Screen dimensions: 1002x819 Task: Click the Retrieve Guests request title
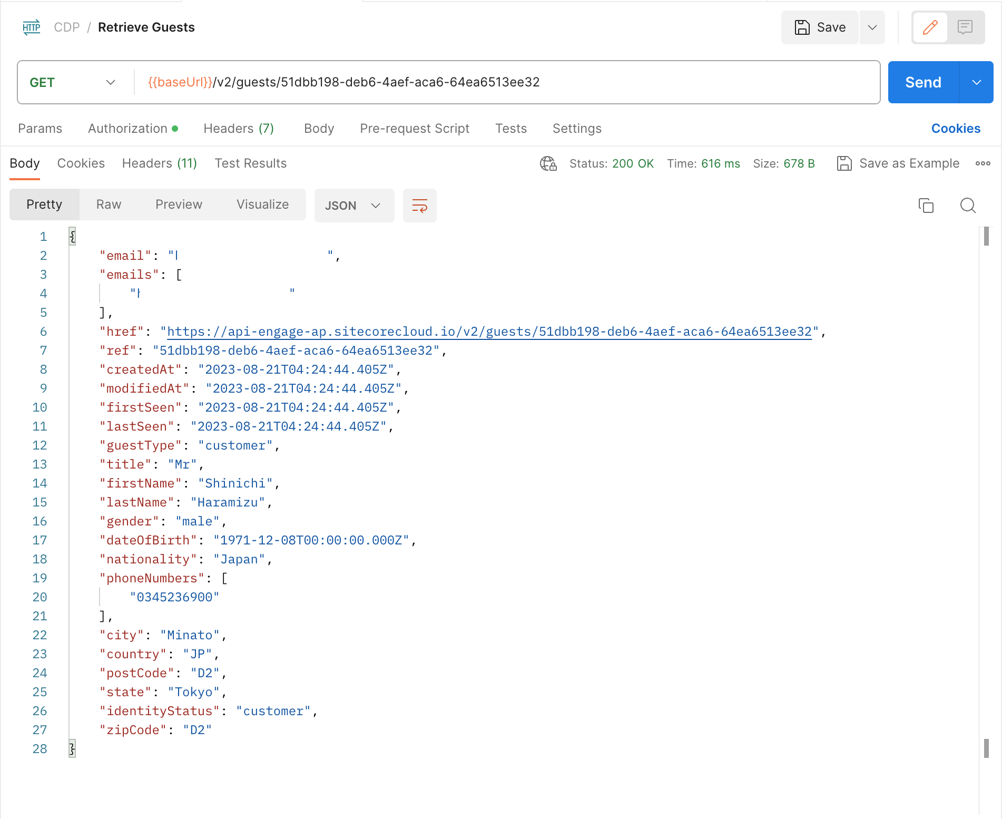pyautogui.click(x=146, y=27)
